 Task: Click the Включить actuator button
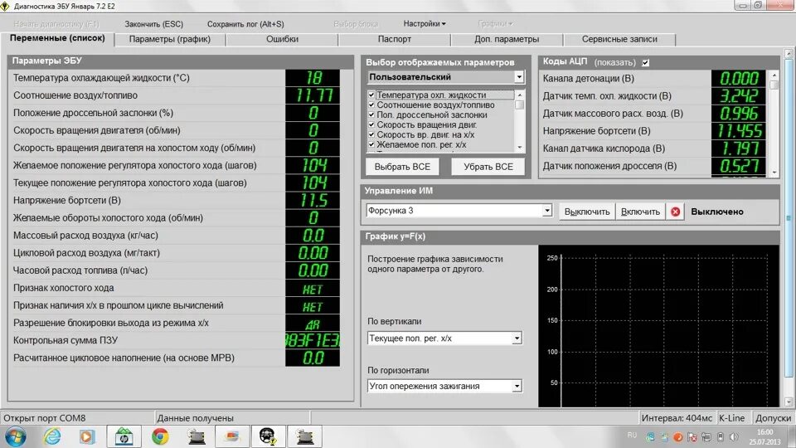640,212
